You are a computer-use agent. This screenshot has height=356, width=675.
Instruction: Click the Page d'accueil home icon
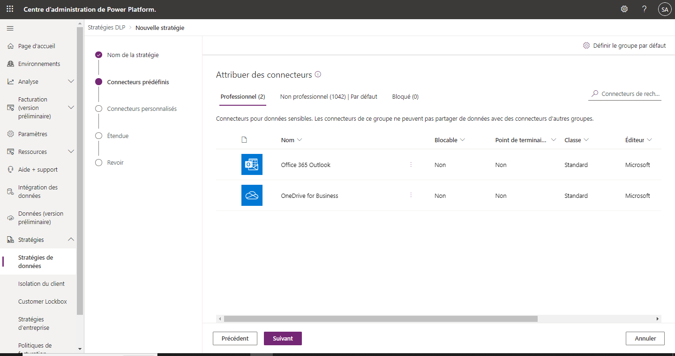10,46
